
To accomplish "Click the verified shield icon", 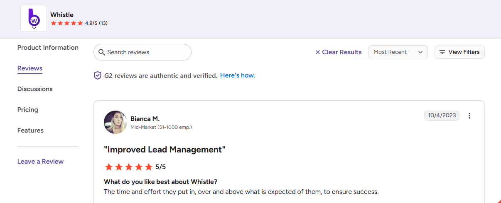I will pos(98,75).
